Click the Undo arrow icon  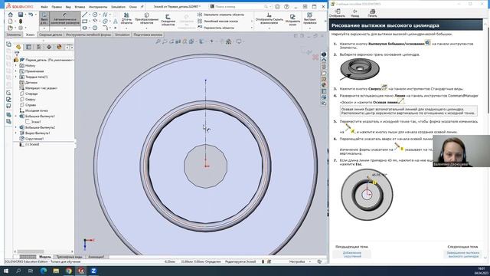tap(31, 15)
